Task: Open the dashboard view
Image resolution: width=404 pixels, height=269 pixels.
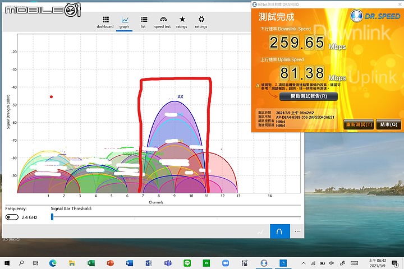Action: 105,22
